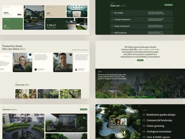Screen dimensions: 185x139
Task: Click the text testimonial card by David
Action: 82,62
